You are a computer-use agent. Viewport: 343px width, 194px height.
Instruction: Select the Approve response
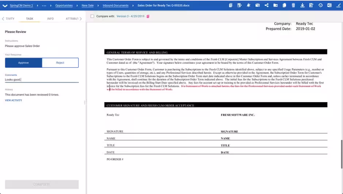tap(23, 63)
